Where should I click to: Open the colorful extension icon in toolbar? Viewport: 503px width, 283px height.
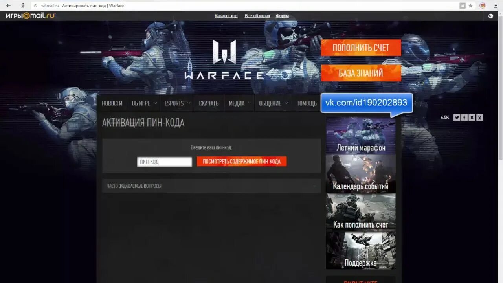point(483,6)
